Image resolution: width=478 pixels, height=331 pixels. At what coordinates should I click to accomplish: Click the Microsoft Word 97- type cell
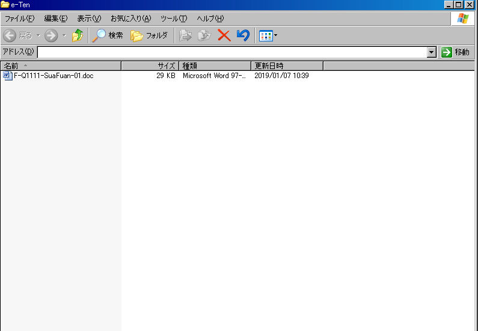click(x=214, y=76)
